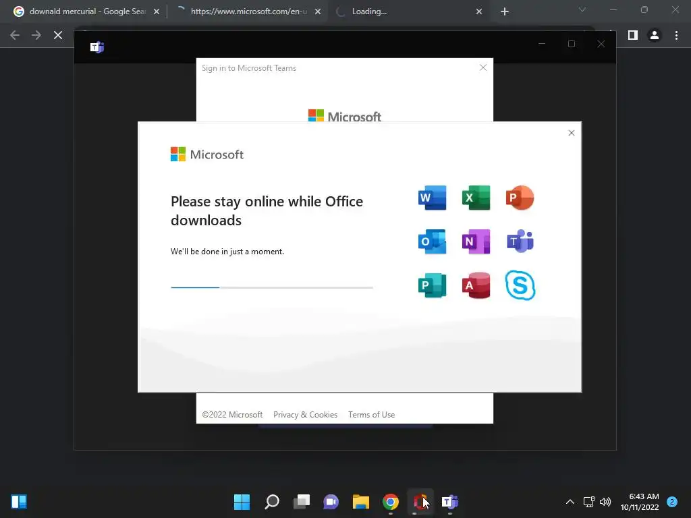This screenshot has width=691, height=518.
Task: Open Terms of Use link
Action: (372, 415)
